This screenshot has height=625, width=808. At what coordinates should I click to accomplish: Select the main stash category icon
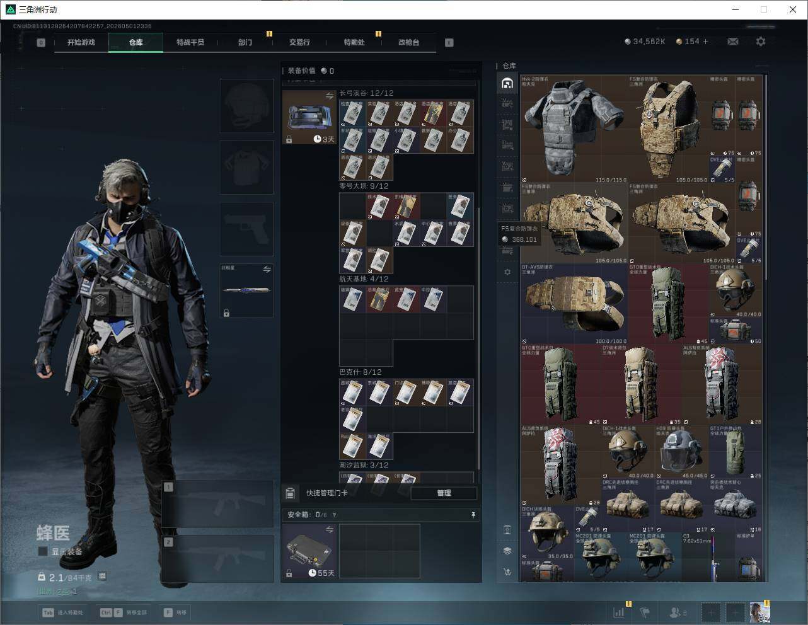tap(507, 83)
